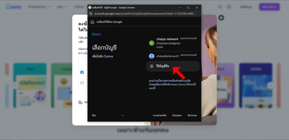Click the blue person avatar icon
The width and height of the screenshot is (289, 140).
click(x=152, y=56)
